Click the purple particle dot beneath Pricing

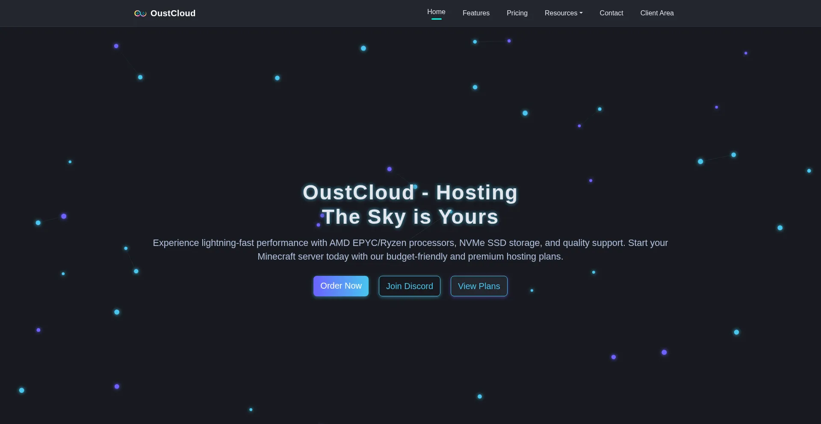509,41
